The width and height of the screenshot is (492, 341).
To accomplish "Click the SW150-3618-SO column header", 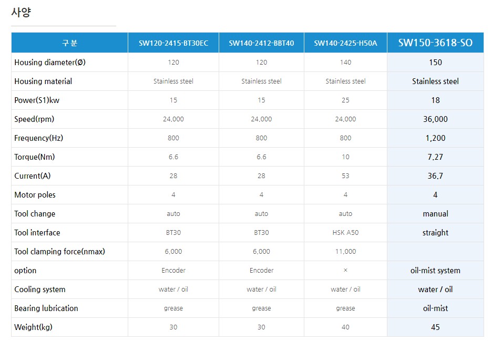I will pos(435,43).
